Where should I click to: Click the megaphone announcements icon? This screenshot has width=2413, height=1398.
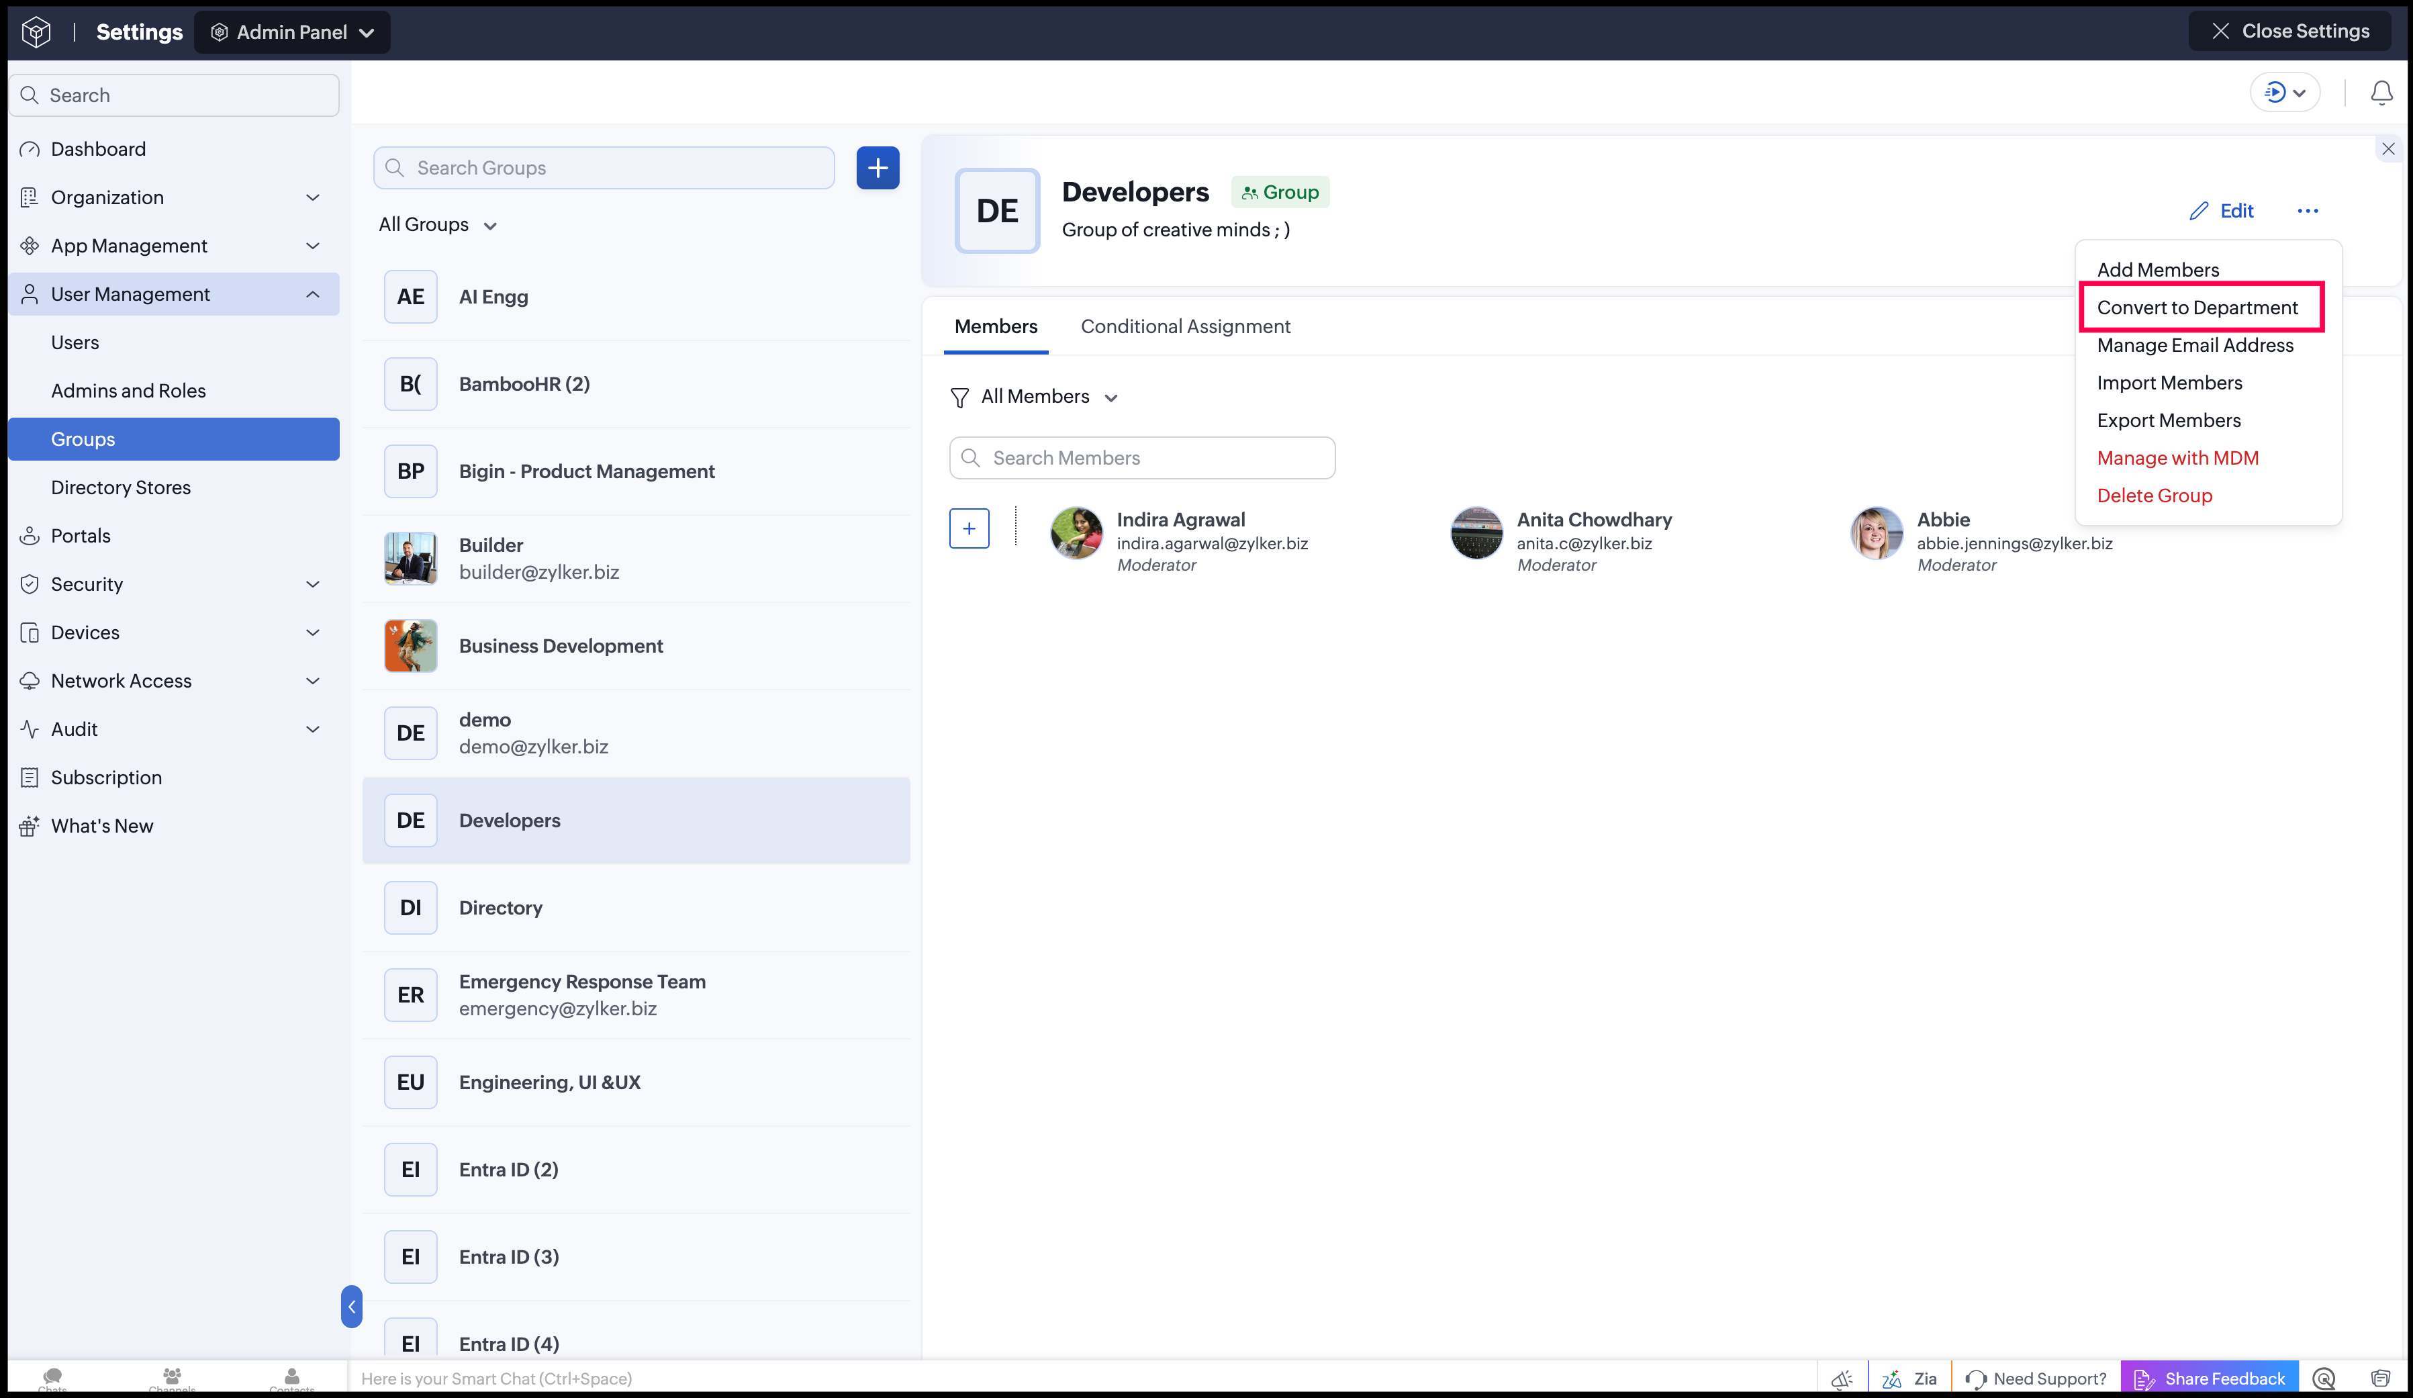click(x=1842, y=1379)
